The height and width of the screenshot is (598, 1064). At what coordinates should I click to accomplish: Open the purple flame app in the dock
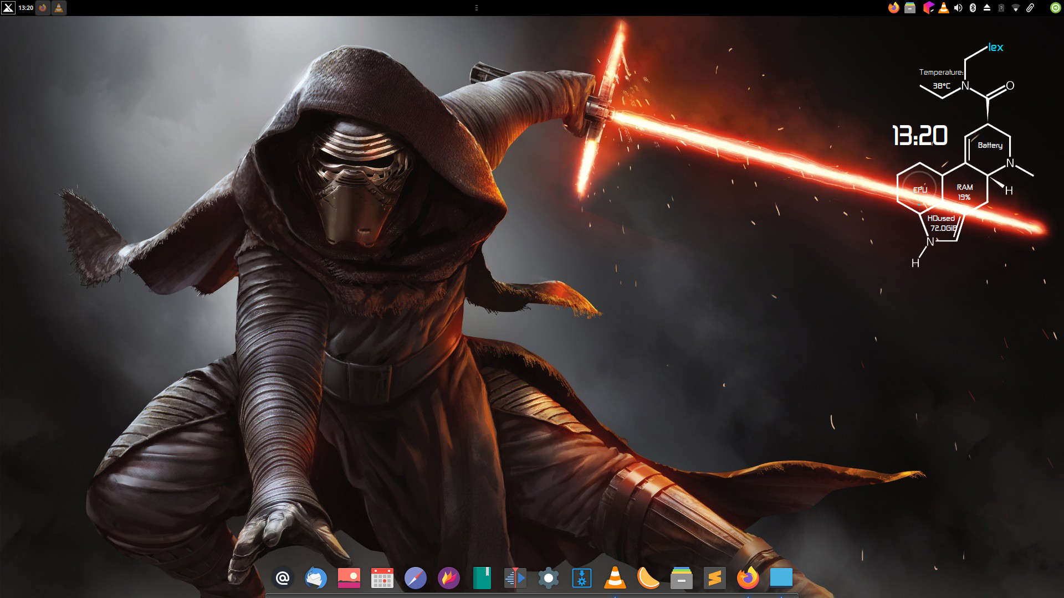449,578
